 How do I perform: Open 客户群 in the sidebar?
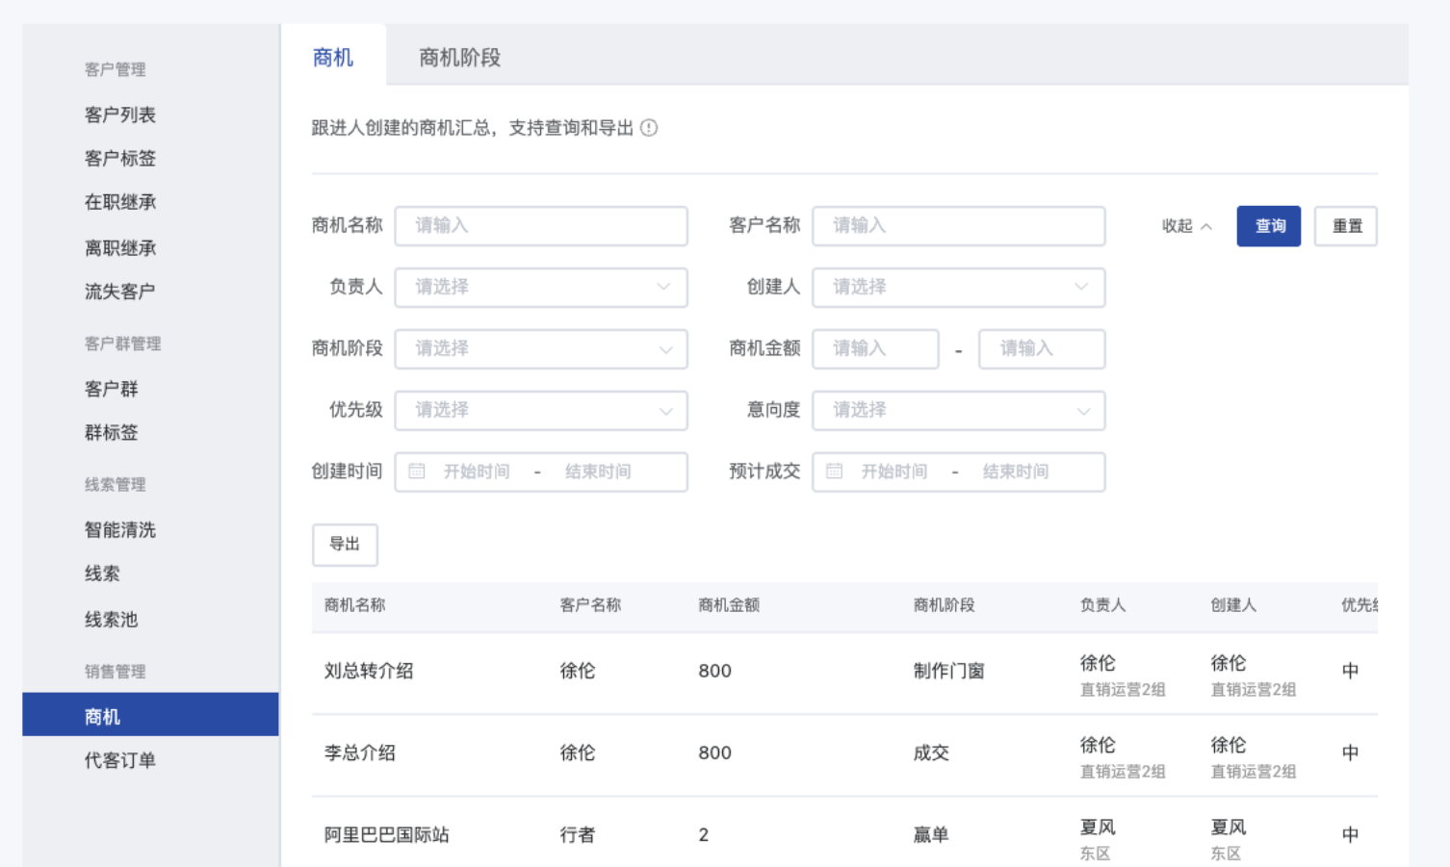pos(112,389)
